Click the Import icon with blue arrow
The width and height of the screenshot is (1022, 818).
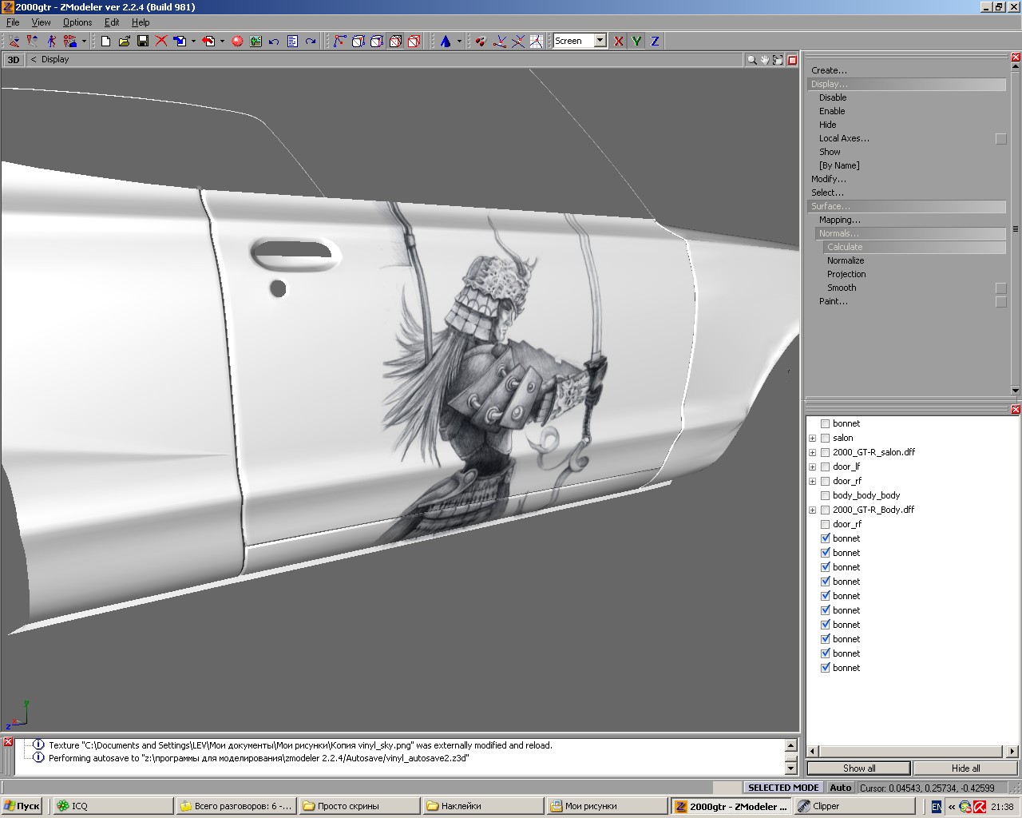click(x=180, y=41)
